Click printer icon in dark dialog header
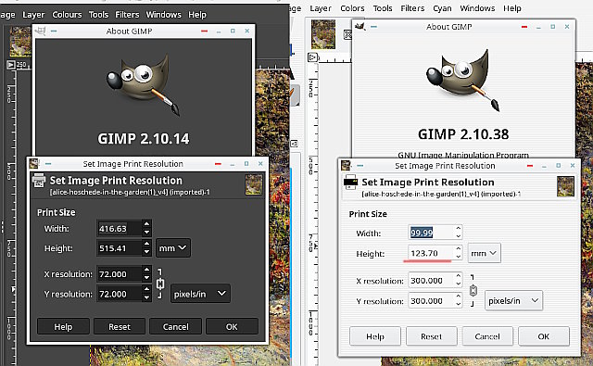Image resolution: width=593 pixels, height=366 pixels. coord(39,181)
